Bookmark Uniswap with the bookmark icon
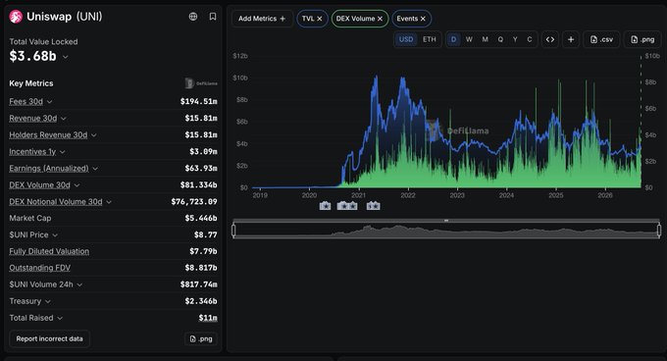Image resolution: width=667 pixels, height=361 pixels. 213,17
